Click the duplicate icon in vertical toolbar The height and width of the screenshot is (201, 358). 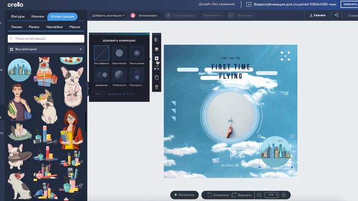[157, 78]
